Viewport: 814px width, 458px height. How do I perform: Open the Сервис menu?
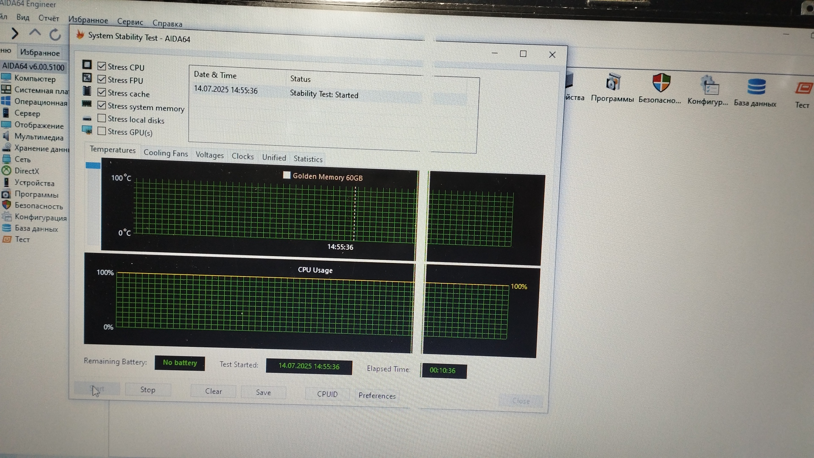[x=130, y=22]
